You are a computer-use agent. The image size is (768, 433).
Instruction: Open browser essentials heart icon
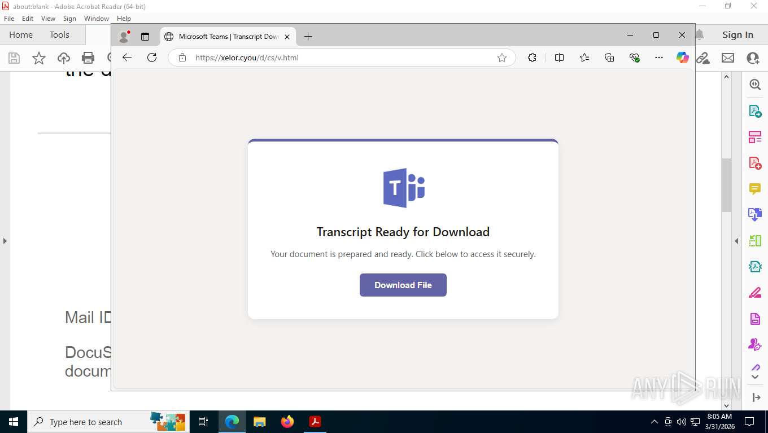tap(634, 58)
